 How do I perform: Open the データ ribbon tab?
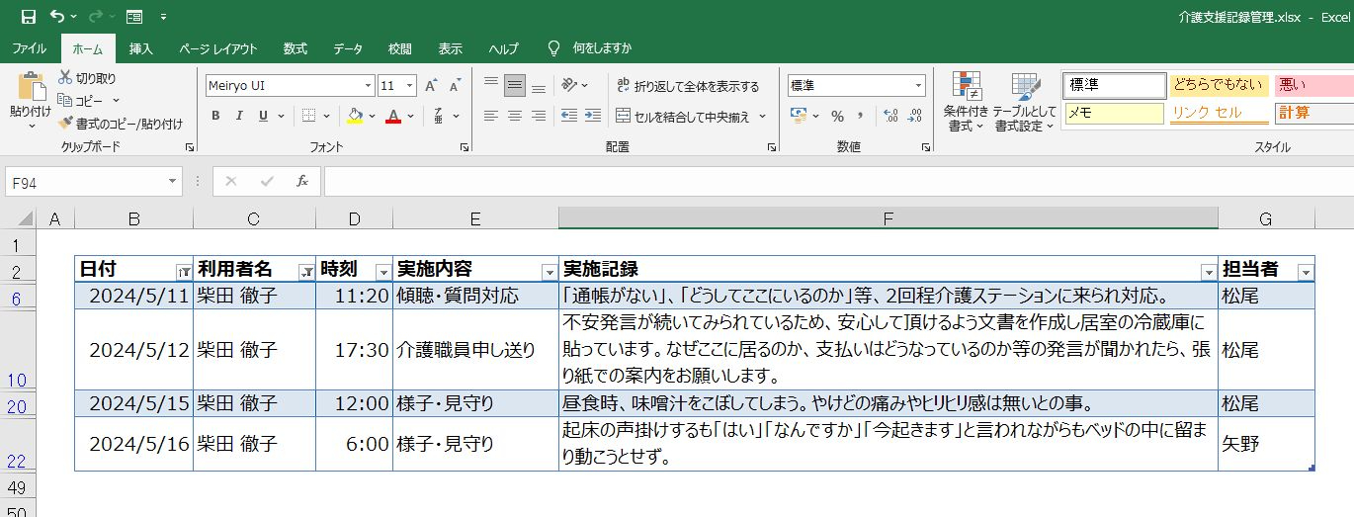[x=347, y=48]
